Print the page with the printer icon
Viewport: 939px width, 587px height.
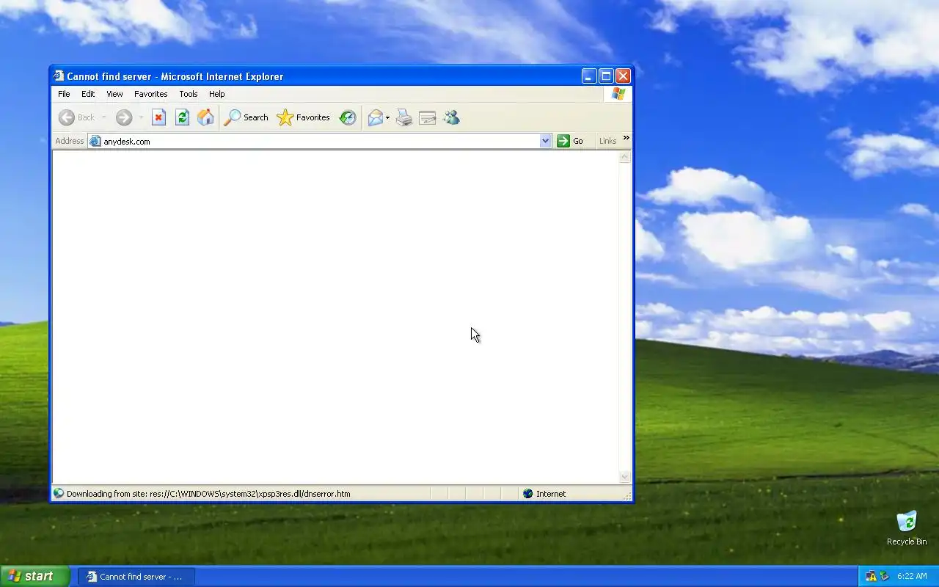coord(404,117)
